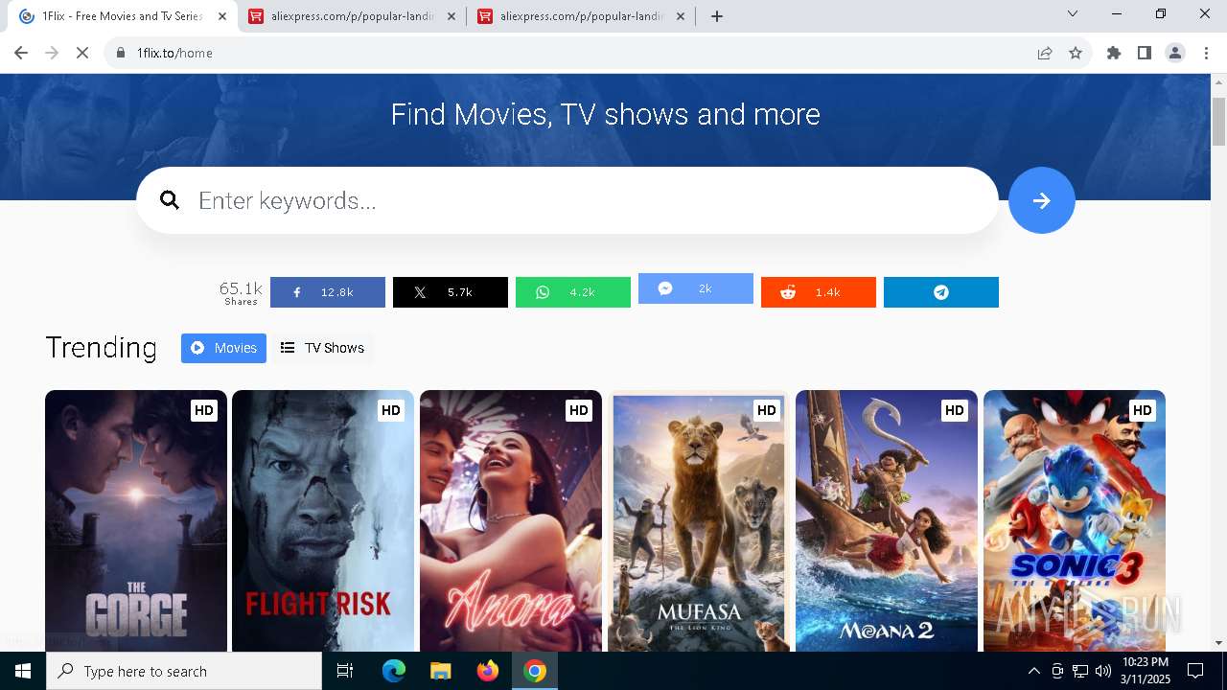Share via Messenger 2k button
1227x690 pixels.
pos(696,288)
